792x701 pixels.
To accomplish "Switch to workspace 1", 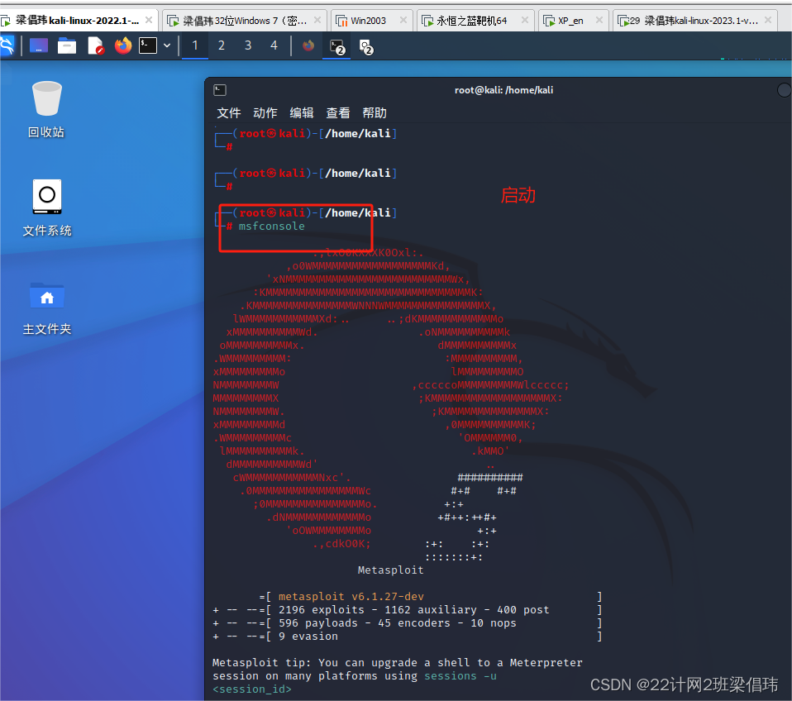I will tap(195, 46).
